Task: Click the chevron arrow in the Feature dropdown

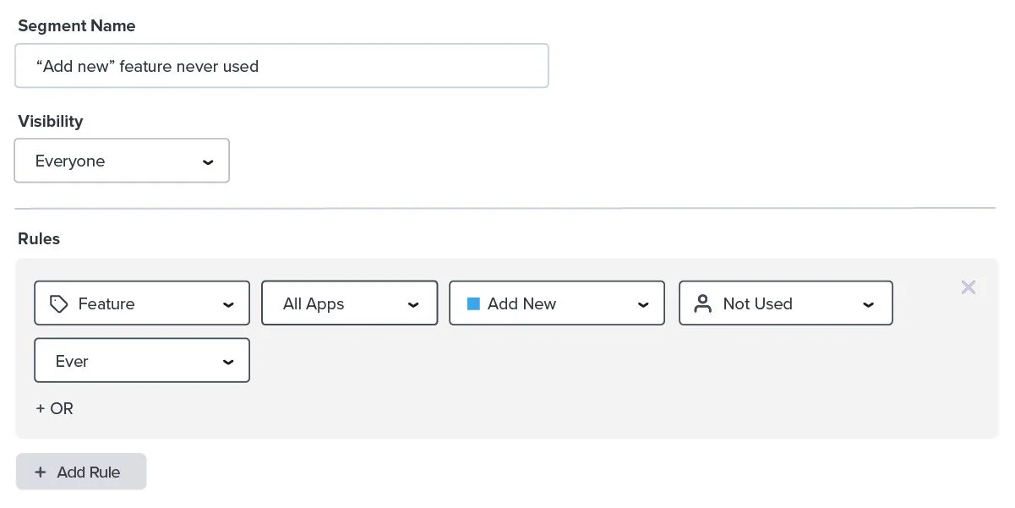Action: click(228, 304)
